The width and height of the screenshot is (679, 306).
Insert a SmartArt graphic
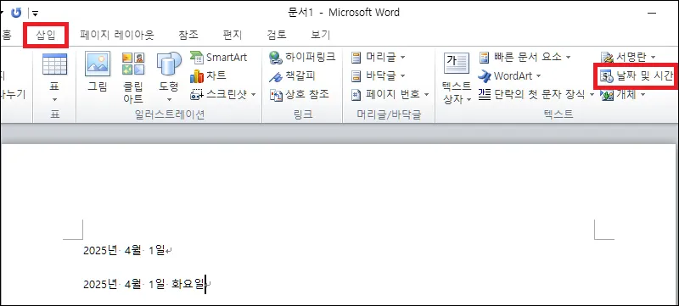coord(219,57)
